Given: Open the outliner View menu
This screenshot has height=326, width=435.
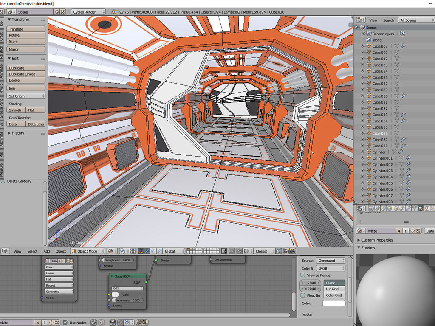Looking at the screenshot, I should point(373,20).
